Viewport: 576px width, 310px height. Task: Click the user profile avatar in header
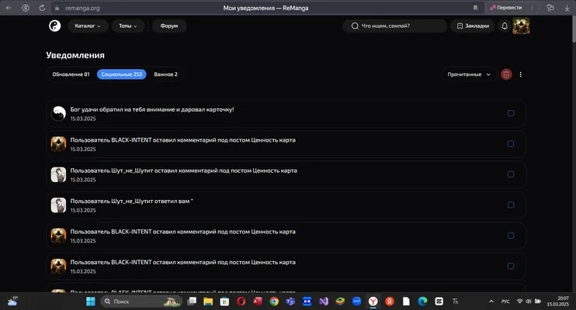(x=521, y=26)
